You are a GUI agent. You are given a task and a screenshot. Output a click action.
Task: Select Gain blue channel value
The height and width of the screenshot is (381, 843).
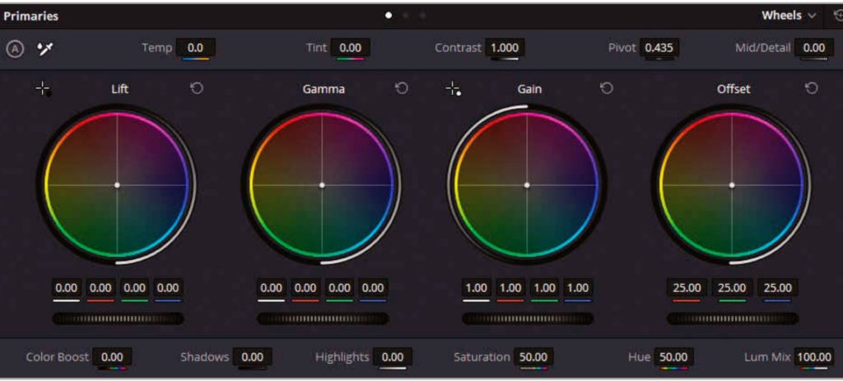point(578,288)
